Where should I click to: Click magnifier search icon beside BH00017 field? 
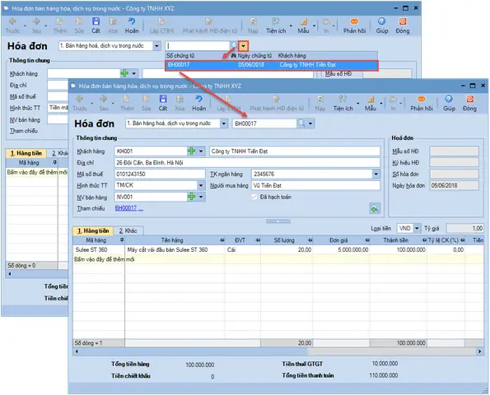(301, 123)
